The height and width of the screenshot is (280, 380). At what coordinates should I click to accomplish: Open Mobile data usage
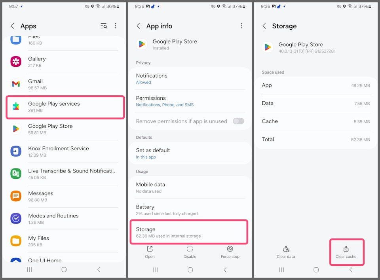190,187
